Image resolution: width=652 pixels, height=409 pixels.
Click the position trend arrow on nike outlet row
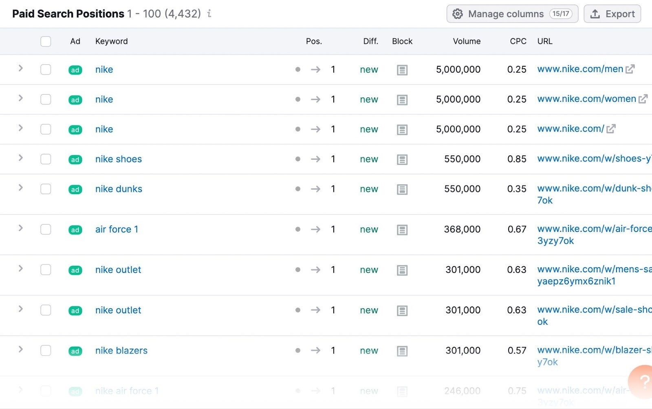pos(315,269)
